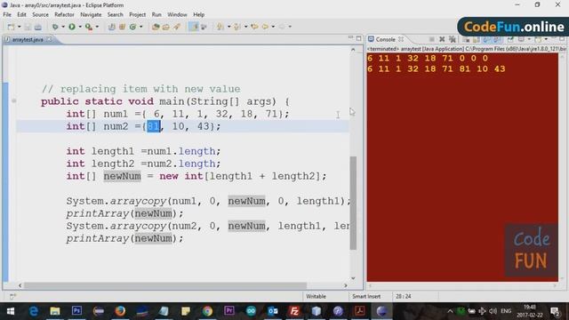Click the 'Smart Insert' status bar field

366,296
